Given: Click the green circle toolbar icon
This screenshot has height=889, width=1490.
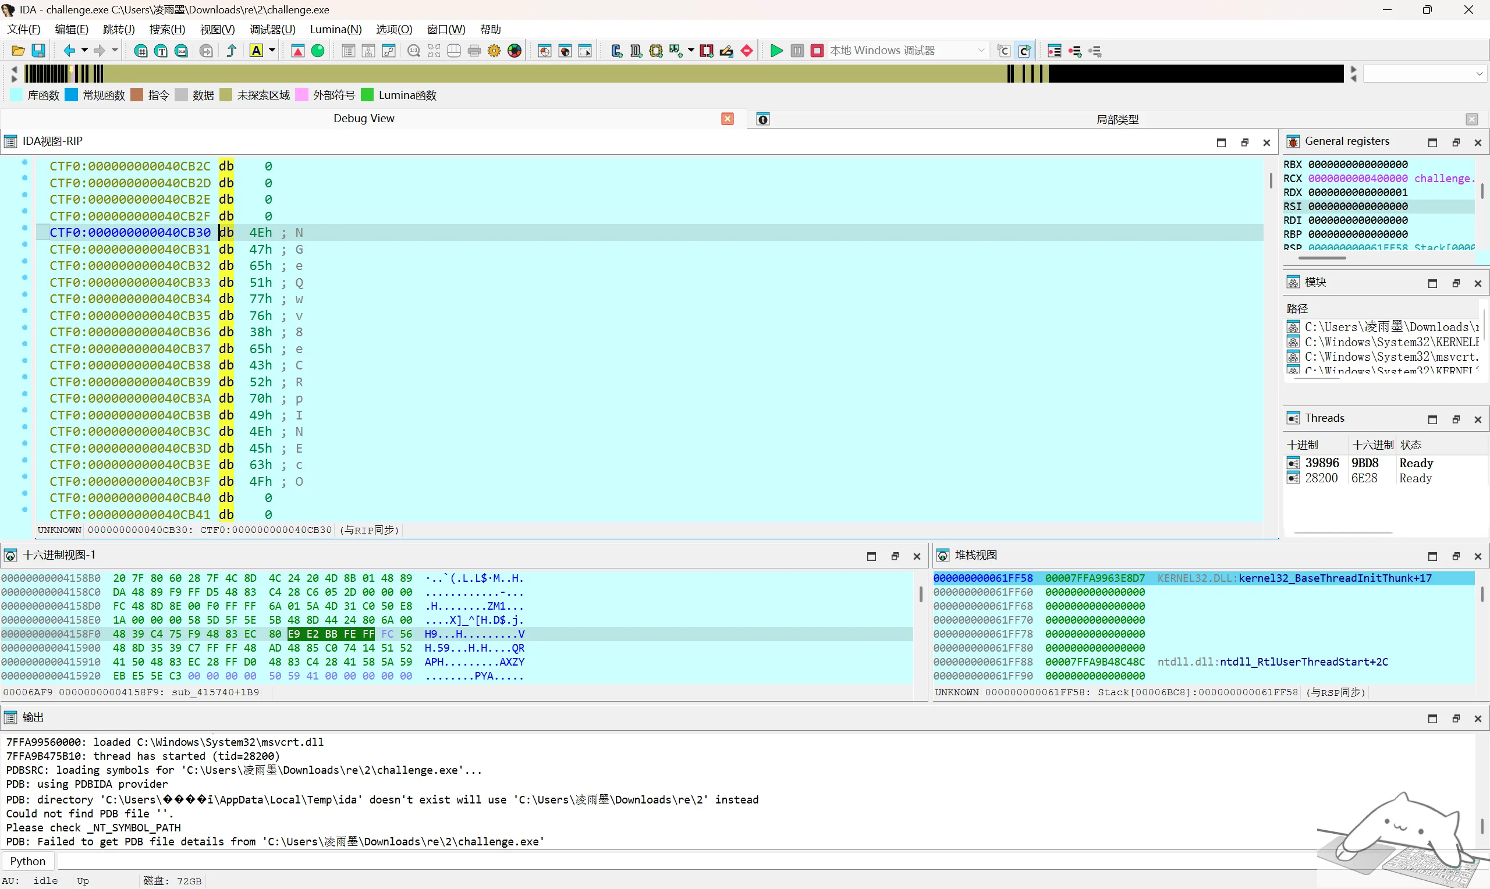Looking at the screenshot, I should (318, 51).
